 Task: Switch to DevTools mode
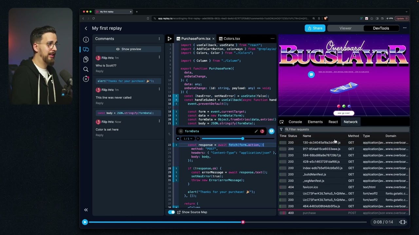381,28
